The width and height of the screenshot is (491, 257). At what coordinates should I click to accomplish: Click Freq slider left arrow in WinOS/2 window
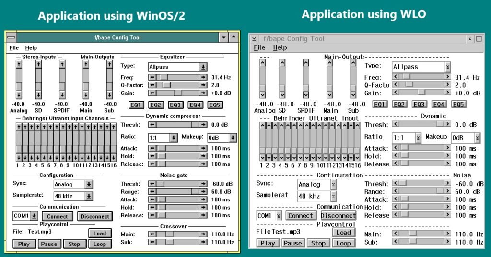(152, 77)
